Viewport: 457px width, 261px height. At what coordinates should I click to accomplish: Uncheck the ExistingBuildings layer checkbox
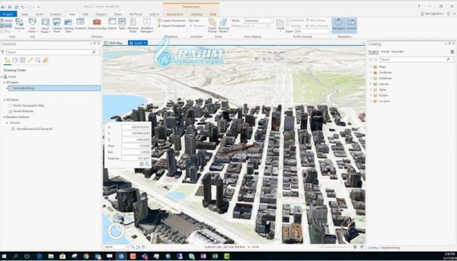(x=10, y=88)
